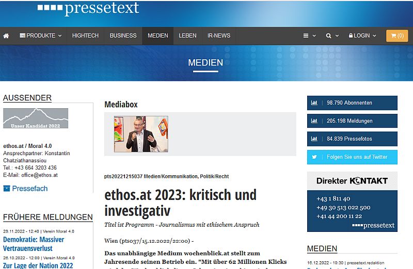Click the 205.198 Meldungen stats button
The width and height of the screenshot is (413, 269).
352,121
